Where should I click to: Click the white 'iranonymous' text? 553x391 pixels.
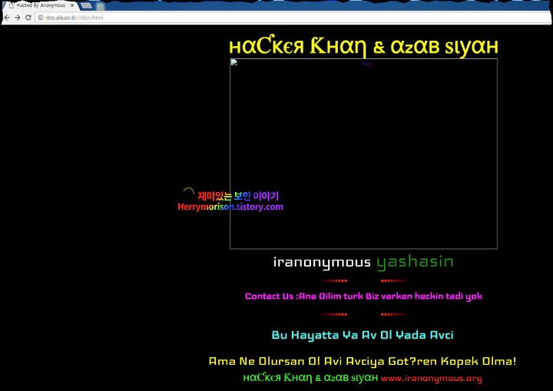[322, 262]
